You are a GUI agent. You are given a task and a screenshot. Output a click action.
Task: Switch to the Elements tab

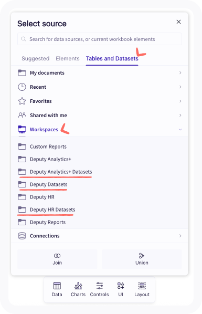click(68, 58)
